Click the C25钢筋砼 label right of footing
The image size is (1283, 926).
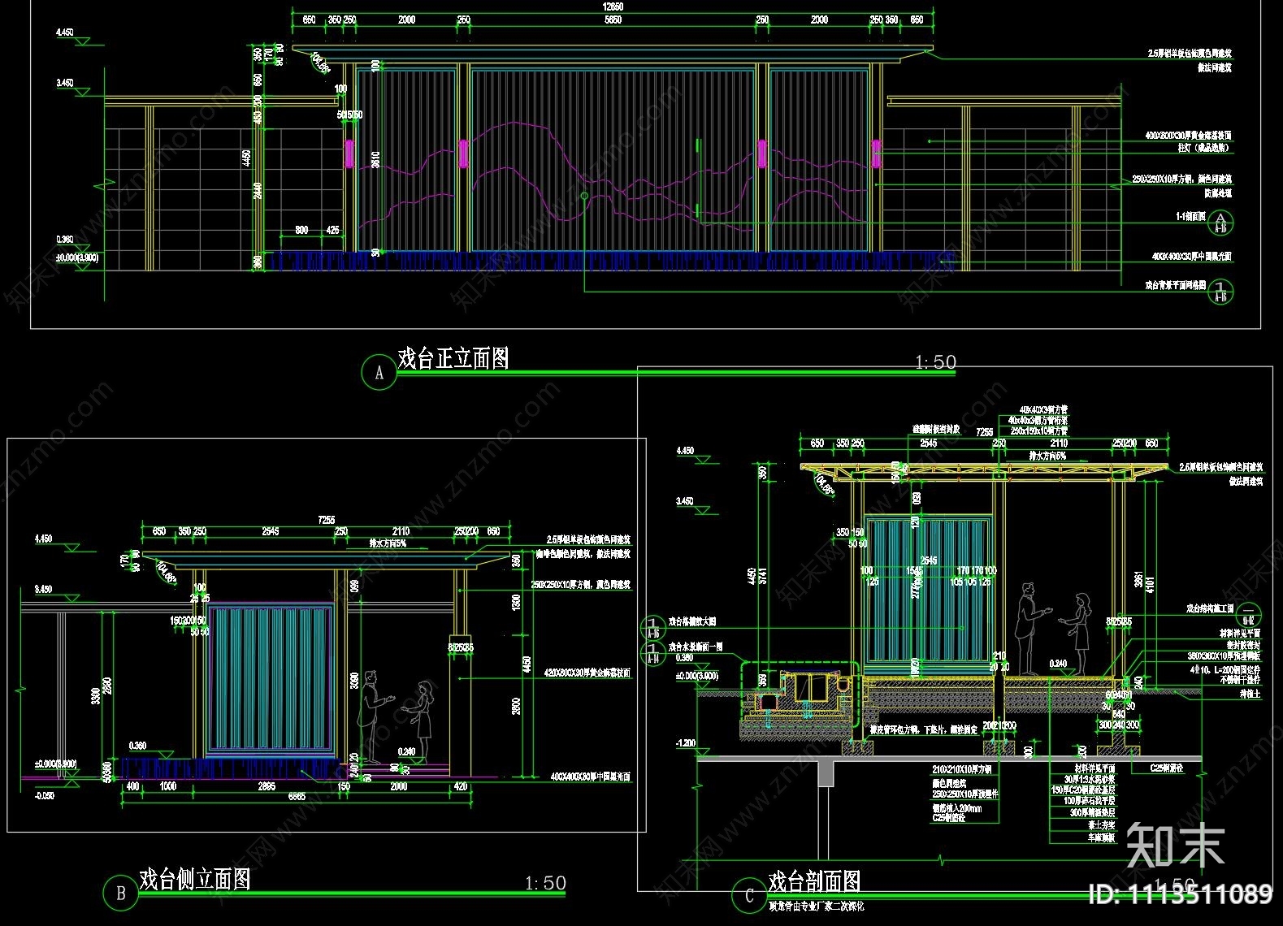point(1167,767)
